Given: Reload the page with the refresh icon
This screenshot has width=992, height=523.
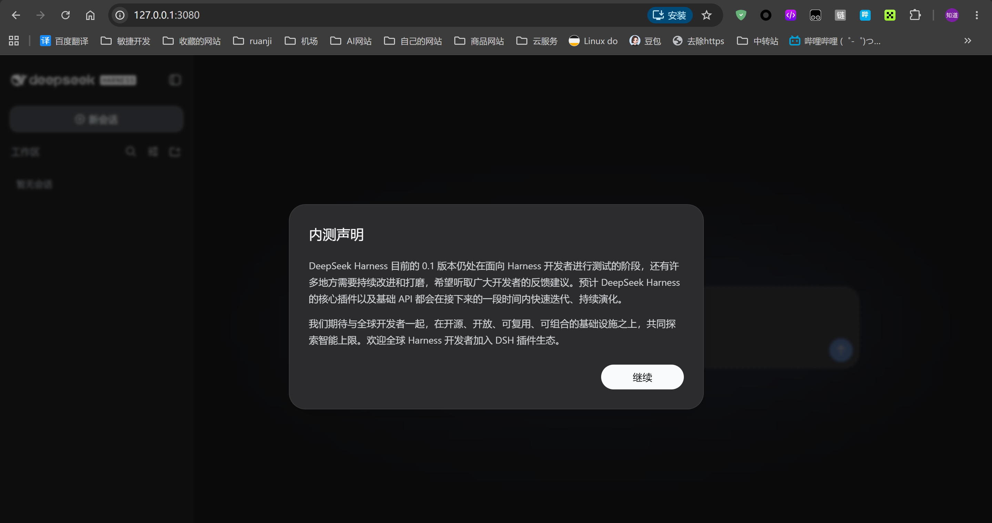Looking at the screenshot, I should coord(65,15).
